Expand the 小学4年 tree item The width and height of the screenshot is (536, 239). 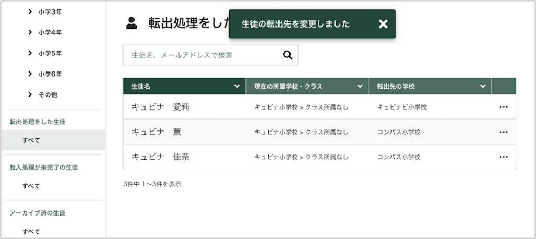click(x=30, y=32)
